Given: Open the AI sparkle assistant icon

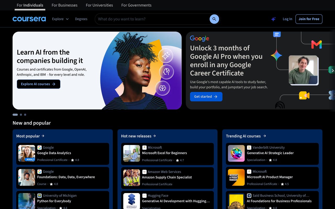Looking at the screenshot, I should pos(273,19).
